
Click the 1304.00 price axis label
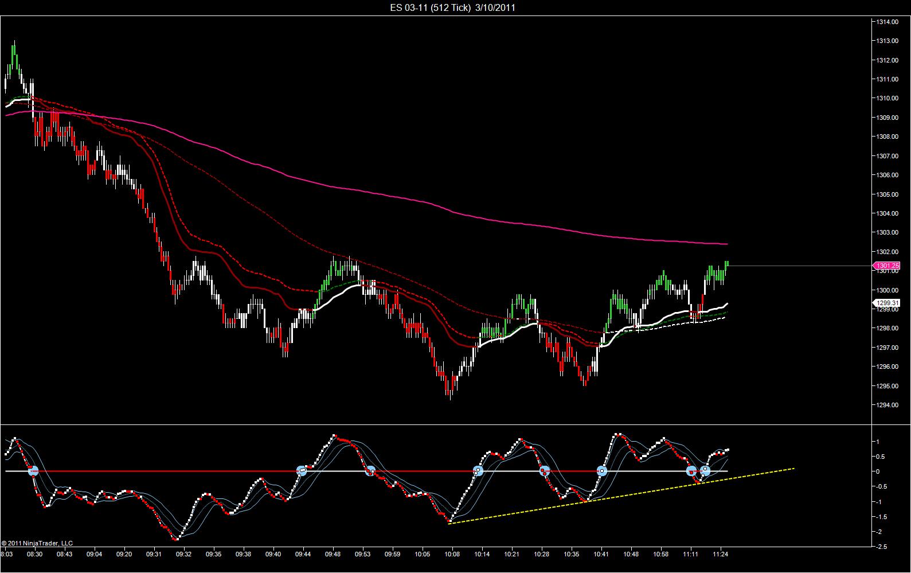(887, 213)
